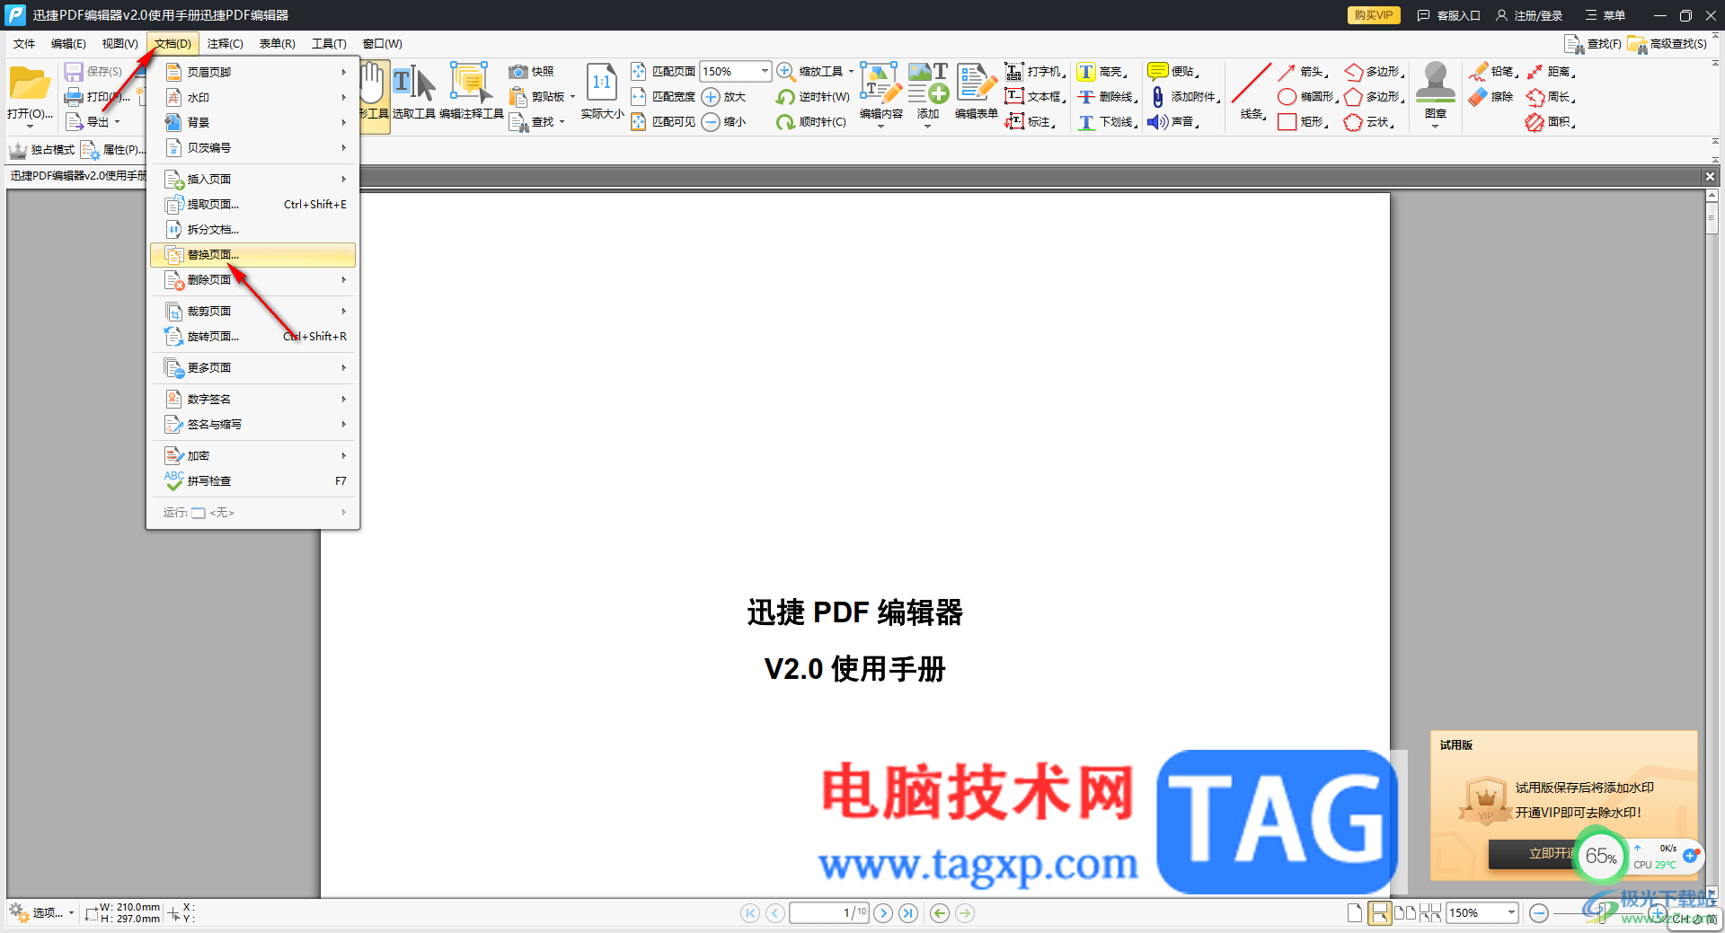The width and height of the screenshot is (1725, 933).
Task: Take a 快照 snapshot
Action: (532, 72)
